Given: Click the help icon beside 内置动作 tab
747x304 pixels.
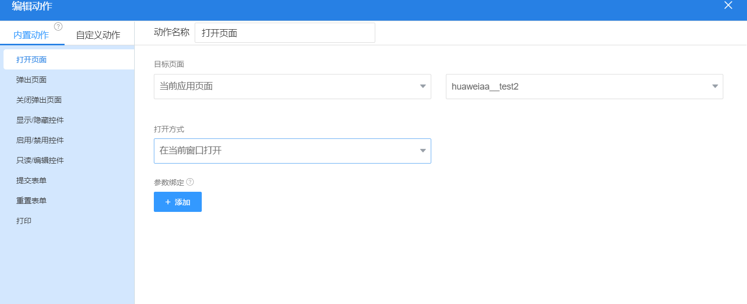Looking at the screenshot, I should (x=58, y=27).
